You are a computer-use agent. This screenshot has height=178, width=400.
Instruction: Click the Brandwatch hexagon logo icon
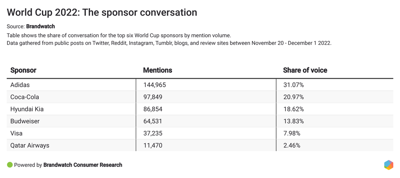click(x=388, y=165)
